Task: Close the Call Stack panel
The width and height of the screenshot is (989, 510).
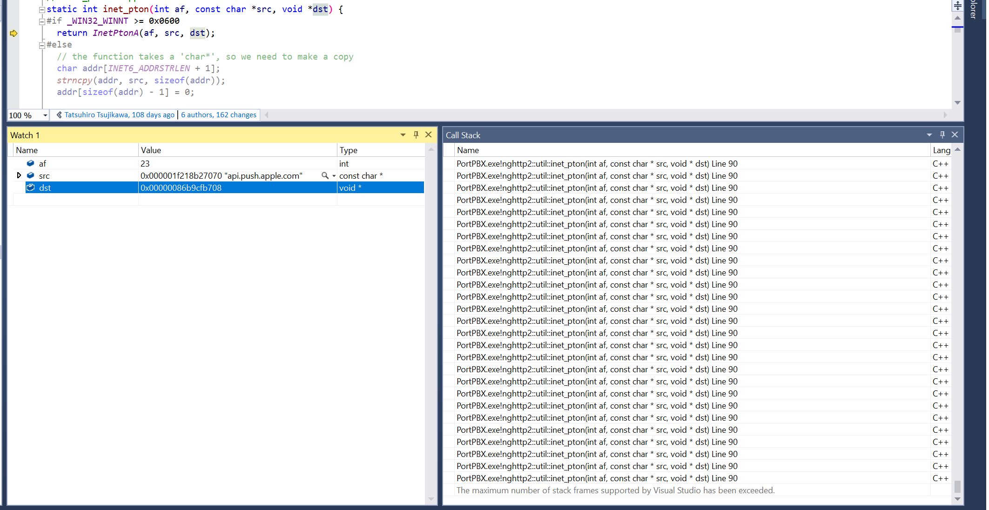Action: (x=954, y=134)
